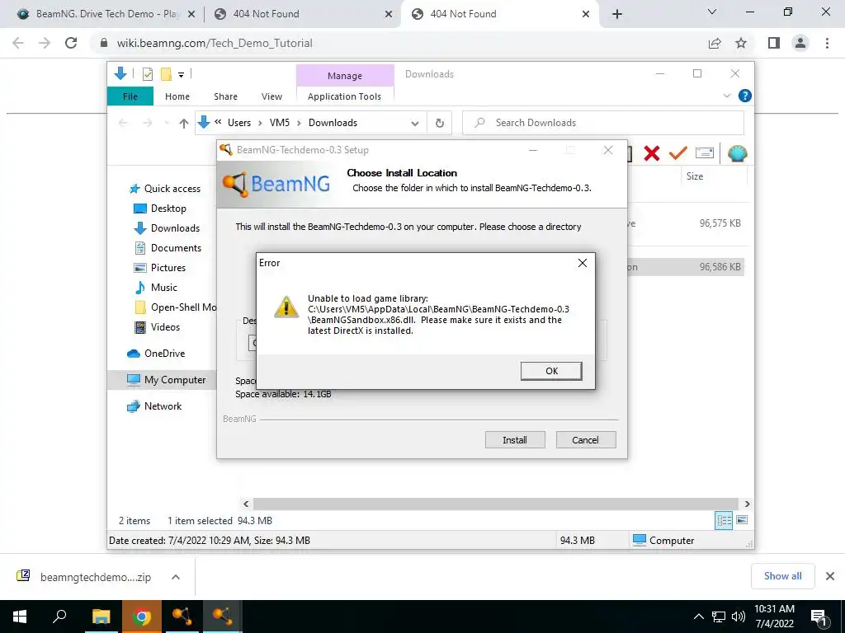Click Install in BeamNG setup window
Screen dimensions: 845x633
click(x=515, y=440)
